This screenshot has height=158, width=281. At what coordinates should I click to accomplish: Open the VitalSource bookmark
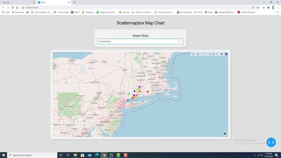pyautogui.click(x=88, y=12)
